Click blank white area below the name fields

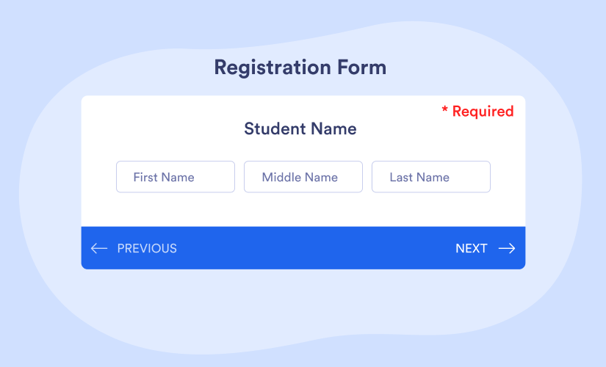[x=303, y=210]
